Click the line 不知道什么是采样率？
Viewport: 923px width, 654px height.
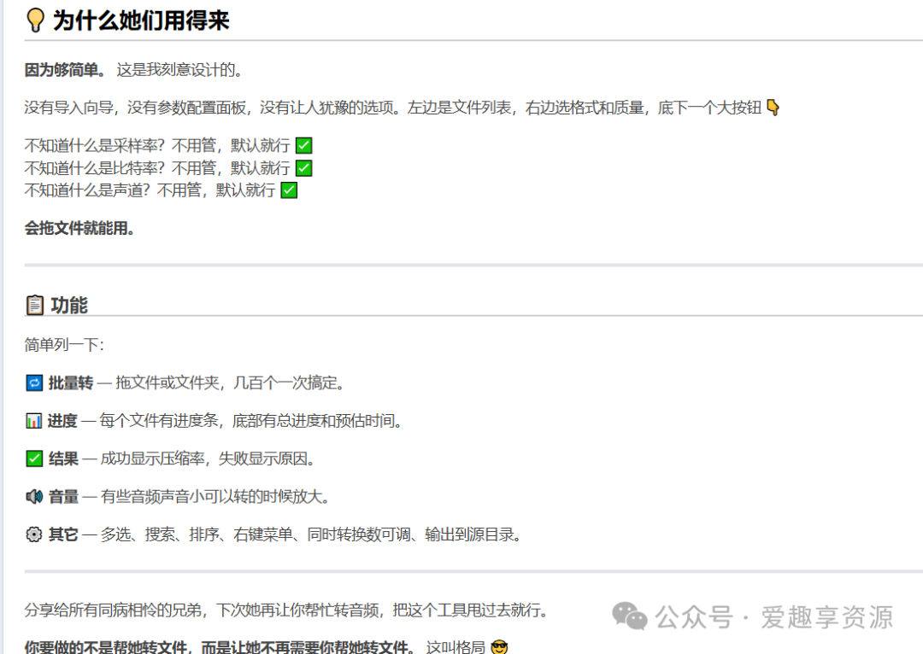click(x=157, y=145)
